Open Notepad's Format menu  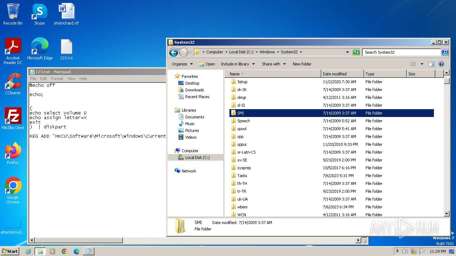tap(57, 79)
